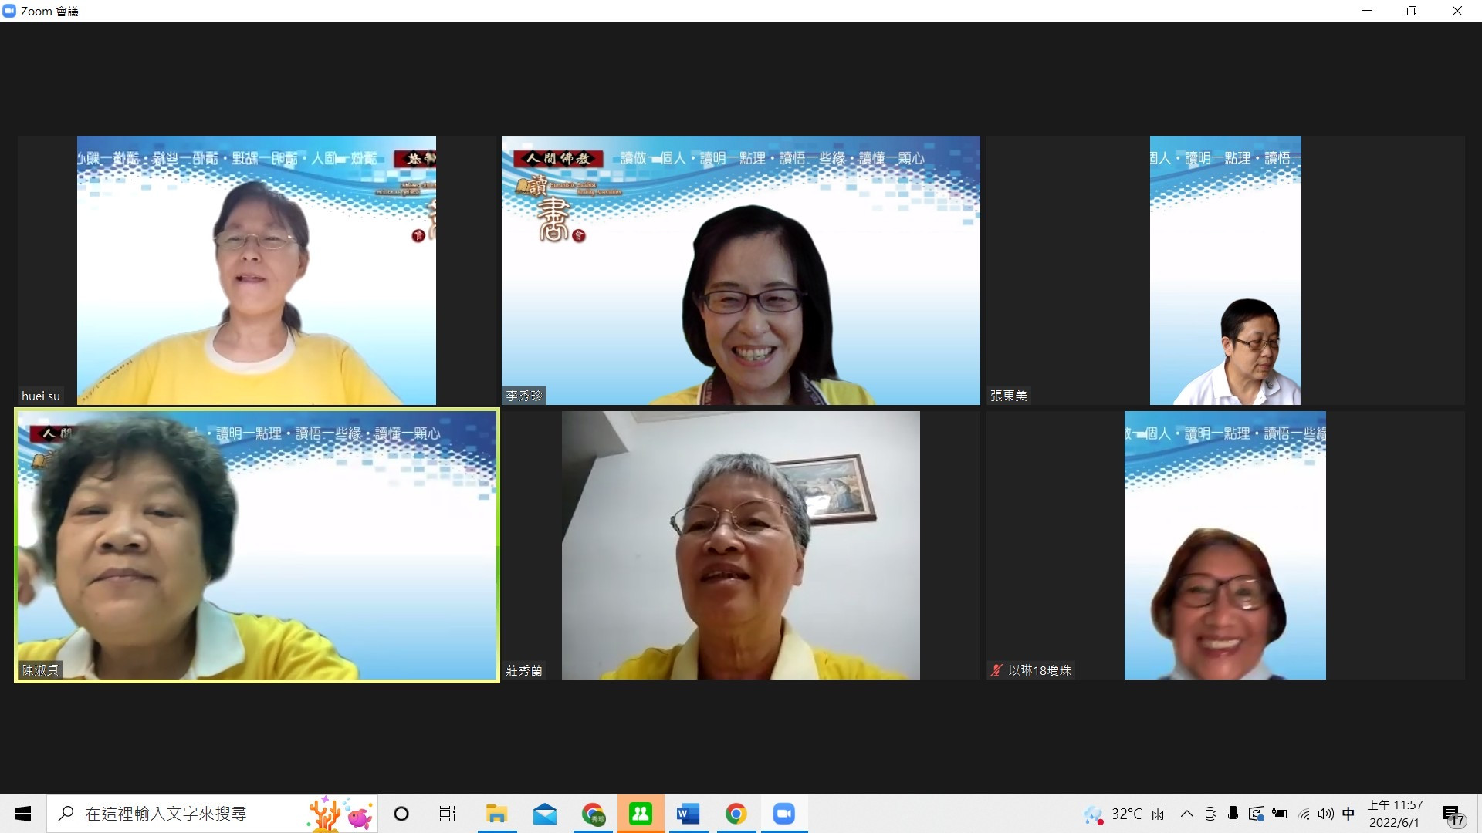Open the Windows Start menu
This screenshot has height=833, width=1482.
(23, 814)
